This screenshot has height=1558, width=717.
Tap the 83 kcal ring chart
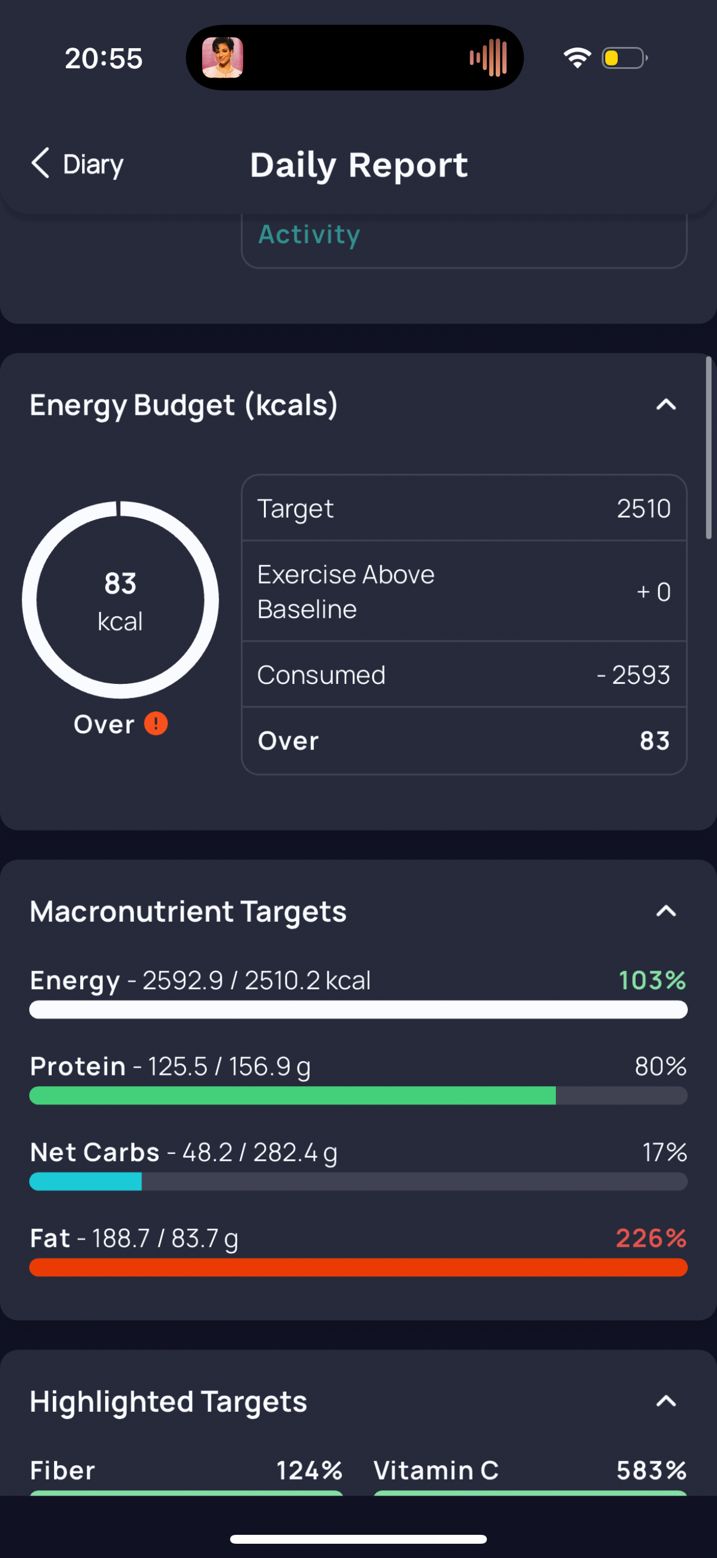point(121,600)
